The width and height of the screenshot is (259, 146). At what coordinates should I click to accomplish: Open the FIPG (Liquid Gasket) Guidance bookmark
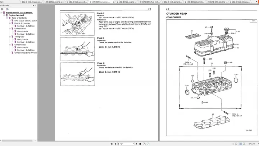(x=26, y=21)
